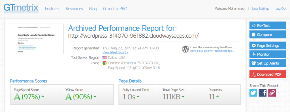Click the Log Out link
Screen dimensions: 290x112
pyautogui.click(x=281, y=8)
